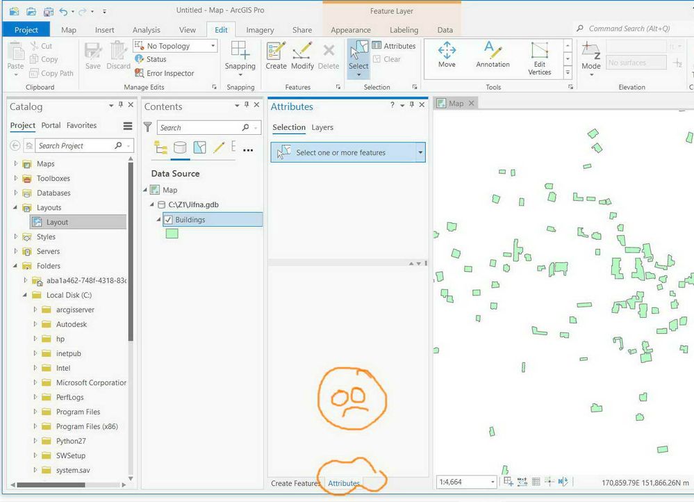The image size is (694, 502).
Task: Open the map scale 1:4,664 dropdown
Action: tap(493, 482)
